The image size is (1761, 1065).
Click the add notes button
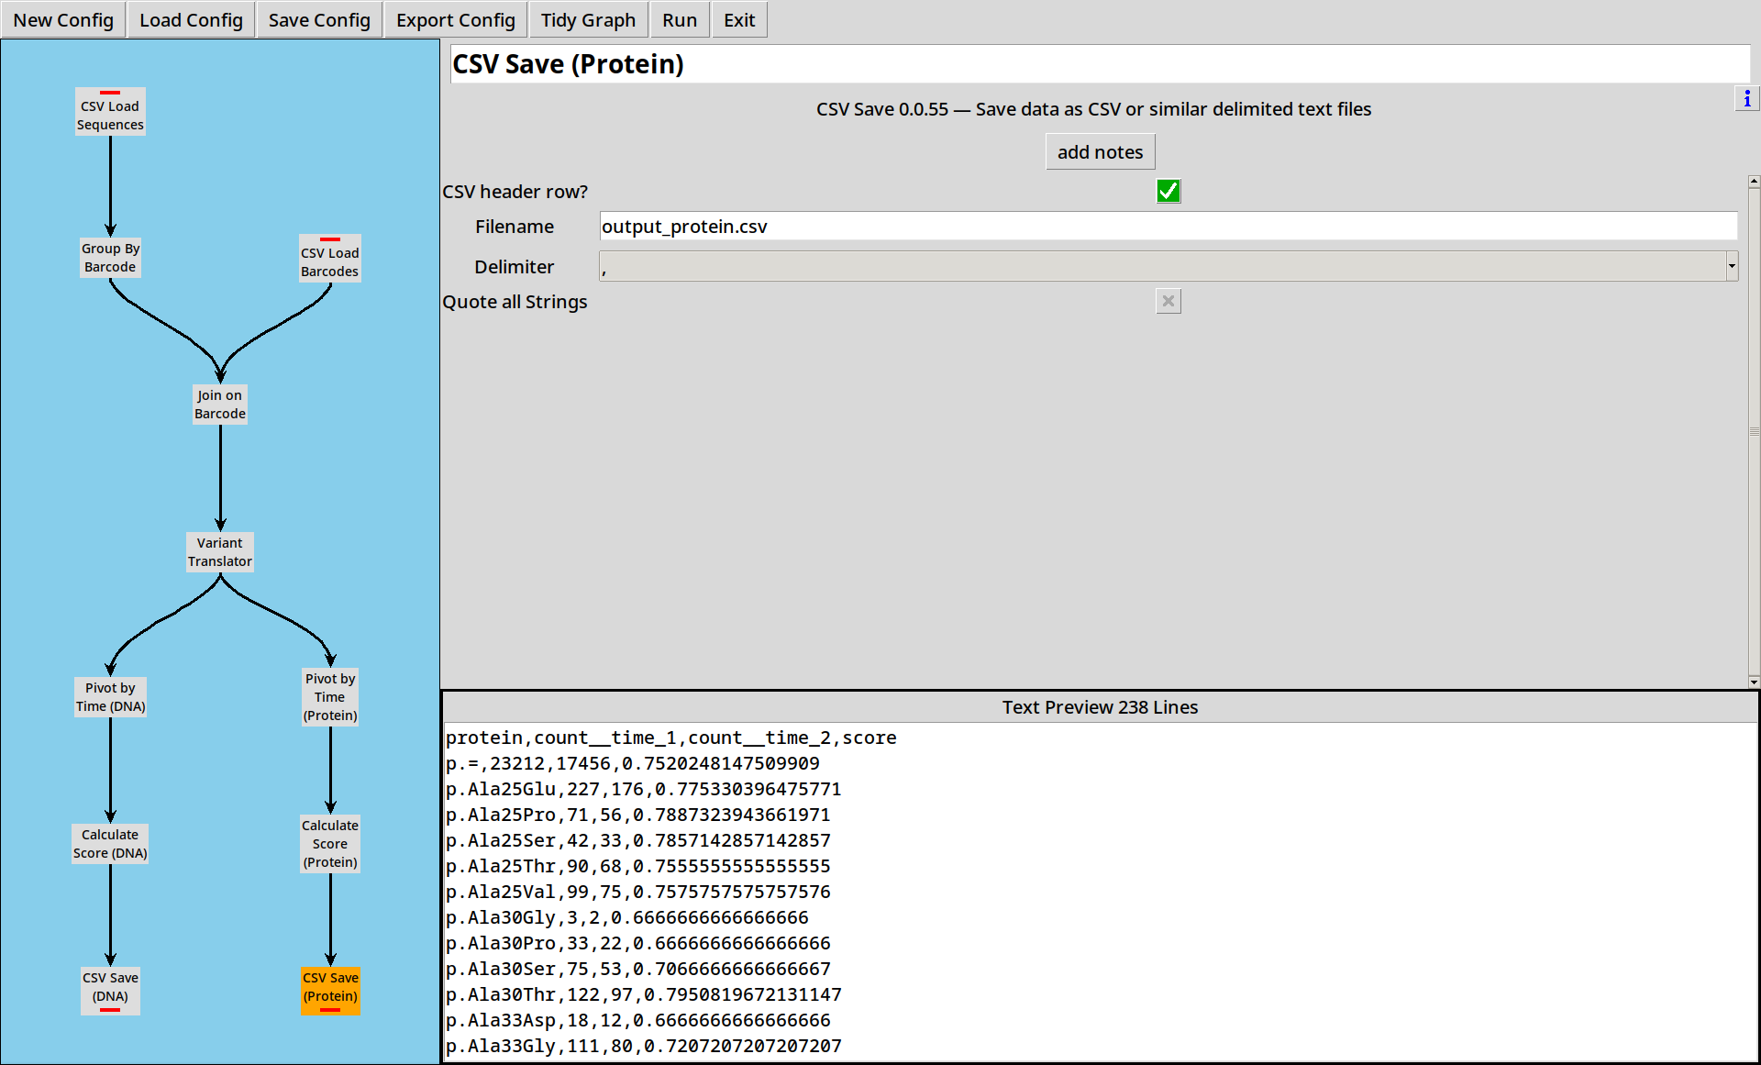coord(1100,152)
